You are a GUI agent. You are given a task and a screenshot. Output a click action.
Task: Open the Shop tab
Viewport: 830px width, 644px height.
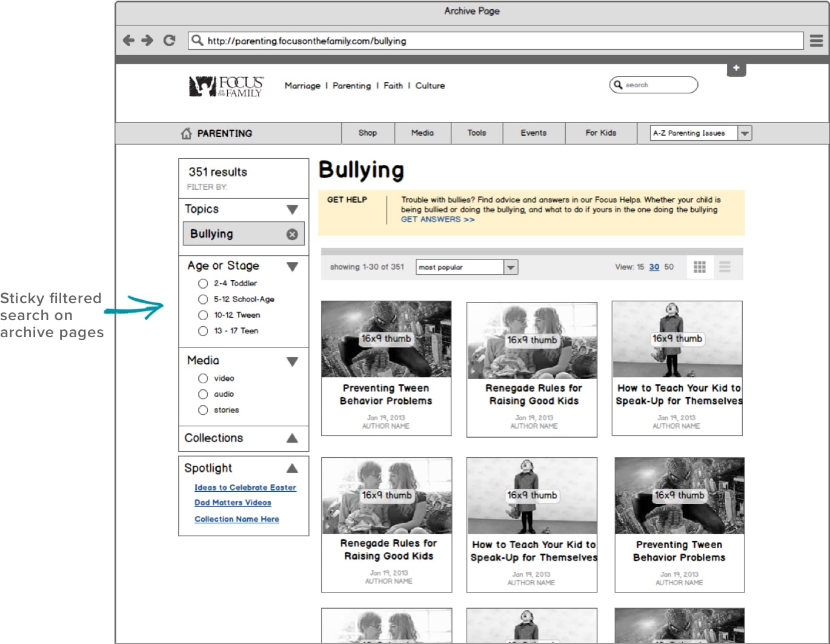[x=368, y=133]
